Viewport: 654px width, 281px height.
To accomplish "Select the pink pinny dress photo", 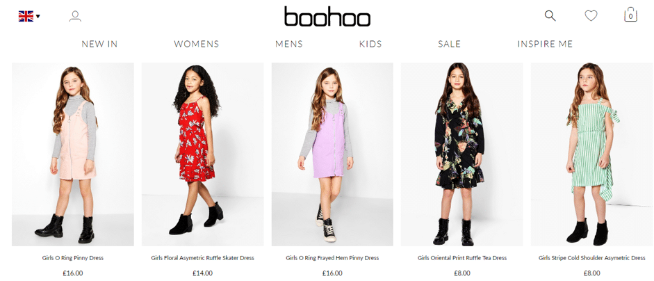I will click(x=73, y=154).
